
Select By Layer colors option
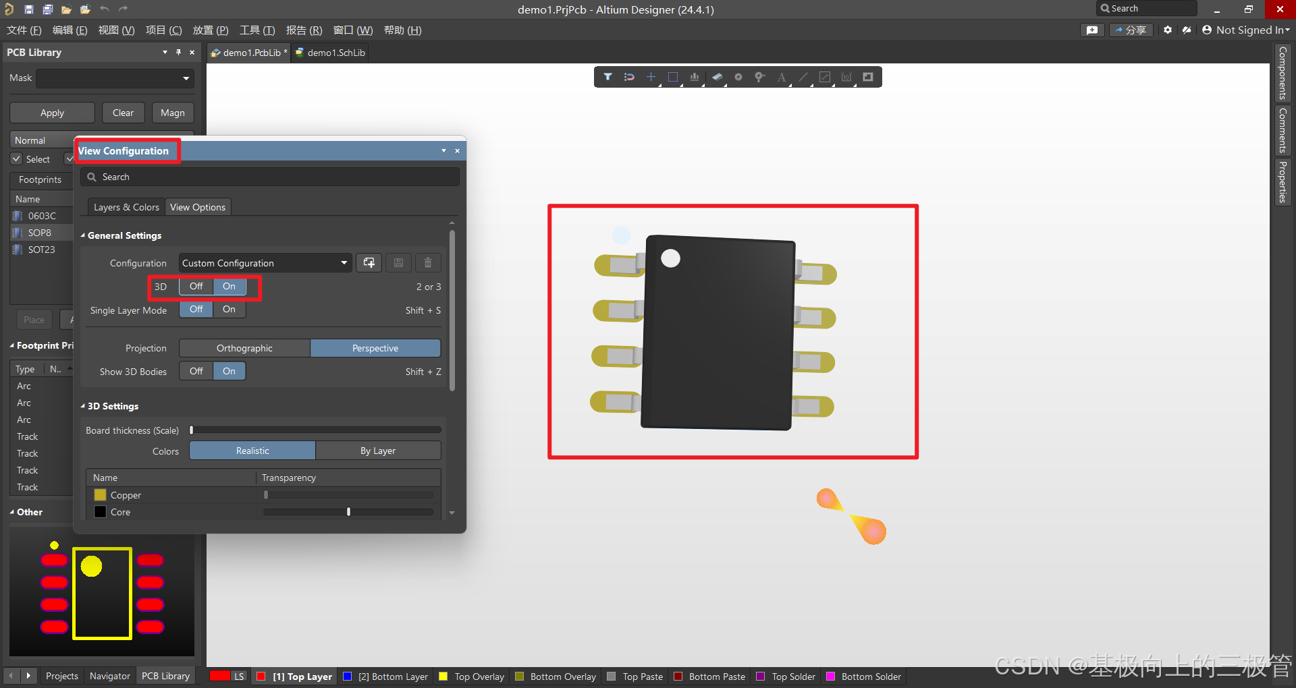(x=378, y=451)
